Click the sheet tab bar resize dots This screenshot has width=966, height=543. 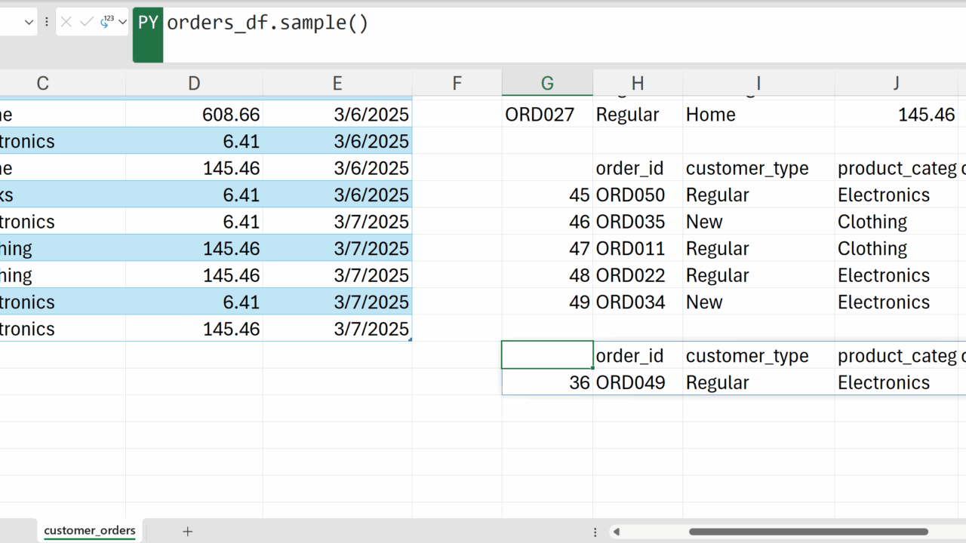click(595, 532)
